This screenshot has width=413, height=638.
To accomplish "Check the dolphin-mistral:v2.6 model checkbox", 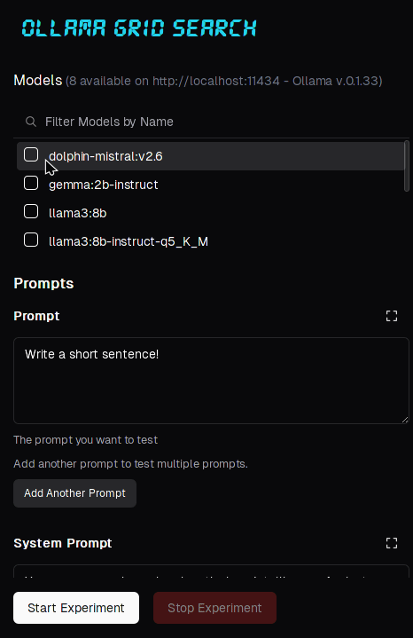I will click(31, 154).
